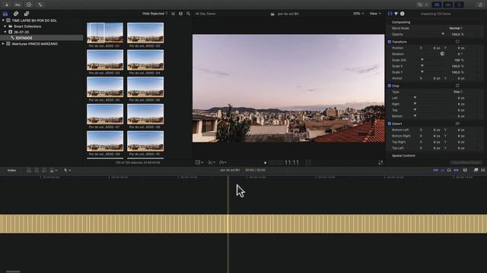Toggle the Crop checkbox
The width and height of the screenshot is (487, 273).
(x=390, y=86)
